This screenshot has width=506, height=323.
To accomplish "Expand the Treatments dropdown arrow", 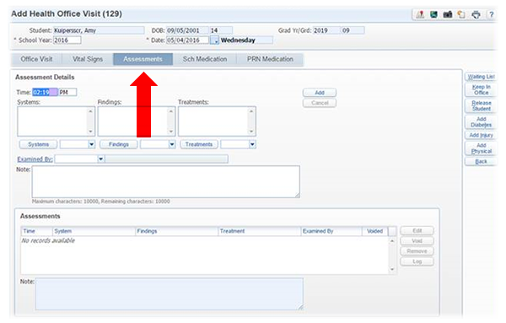I will coord(252,144).
